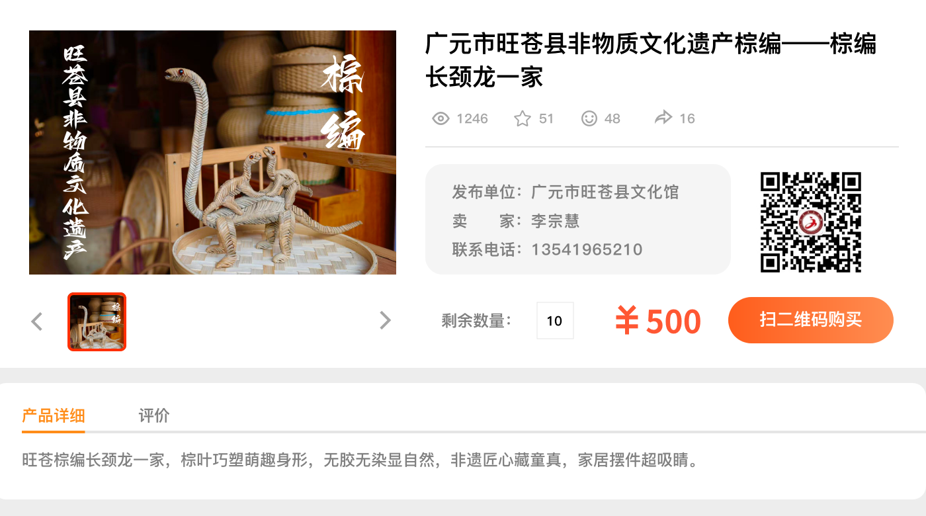The width and height of the screenshot is (926, 516).
Task: Favorite the product with the star icon
Action: [x=523, y=118]
